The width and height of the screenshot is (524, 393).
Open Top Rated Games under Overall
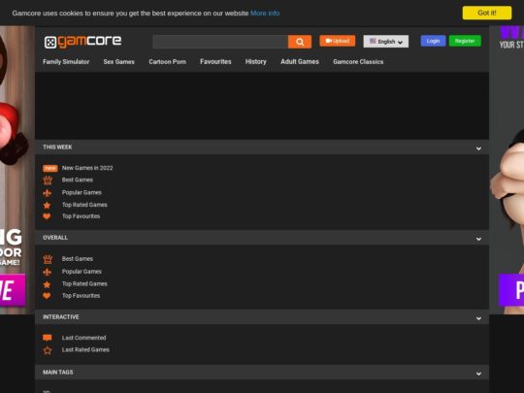(84, 284)
